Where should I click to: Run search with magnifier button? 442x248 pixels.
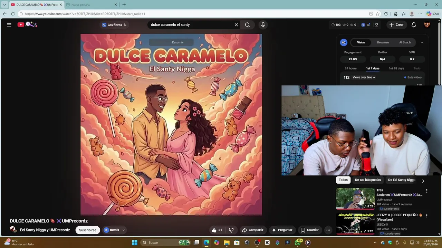click(x=248, y=25)
